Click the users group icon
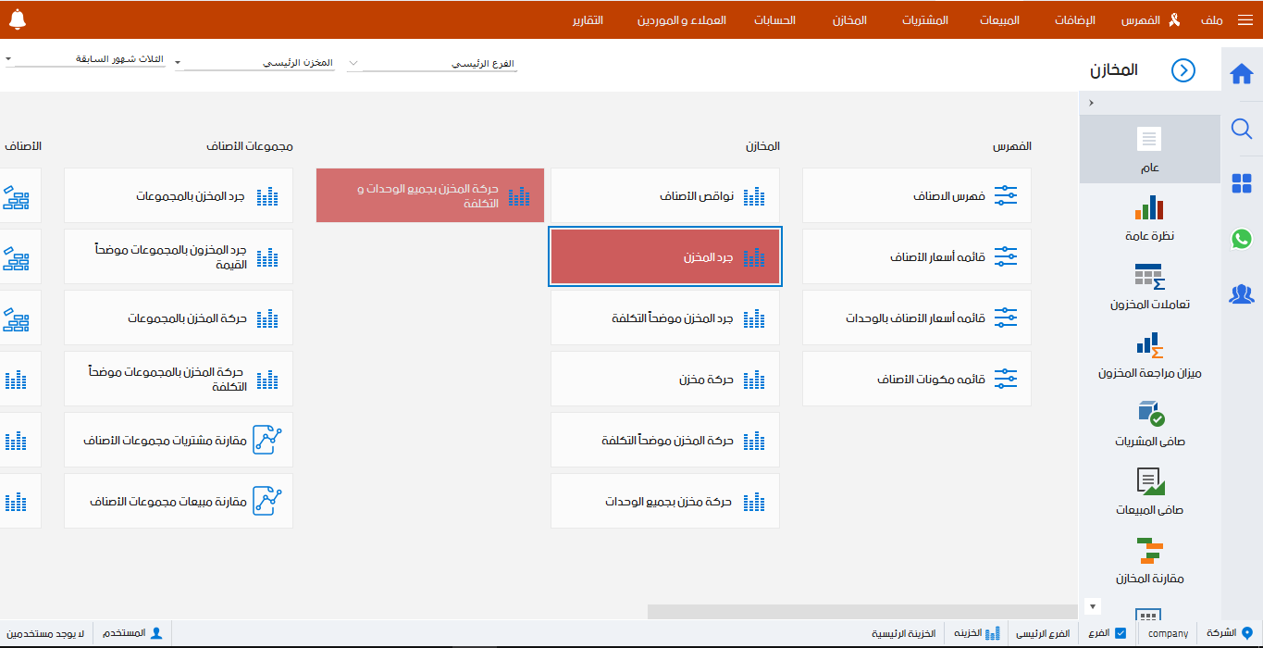The image size is (1263, 648). 1242,294
